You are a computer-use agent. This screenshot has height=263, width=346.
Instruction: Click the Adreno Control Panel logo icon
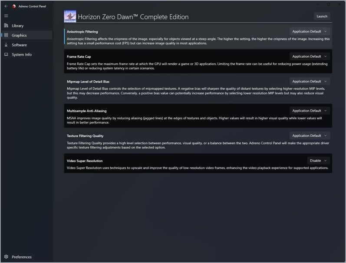(x=14, y=6)
